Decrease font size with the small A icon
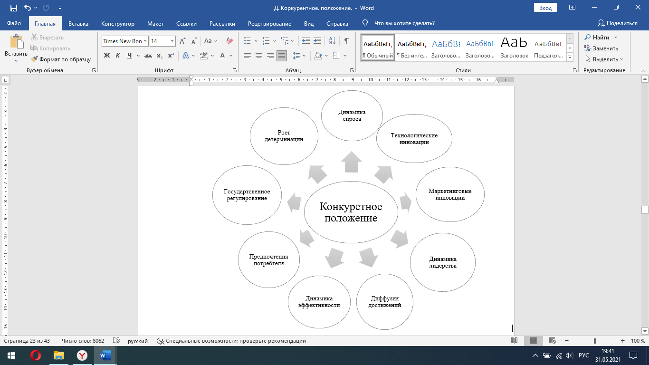 (x=194, y=41)
